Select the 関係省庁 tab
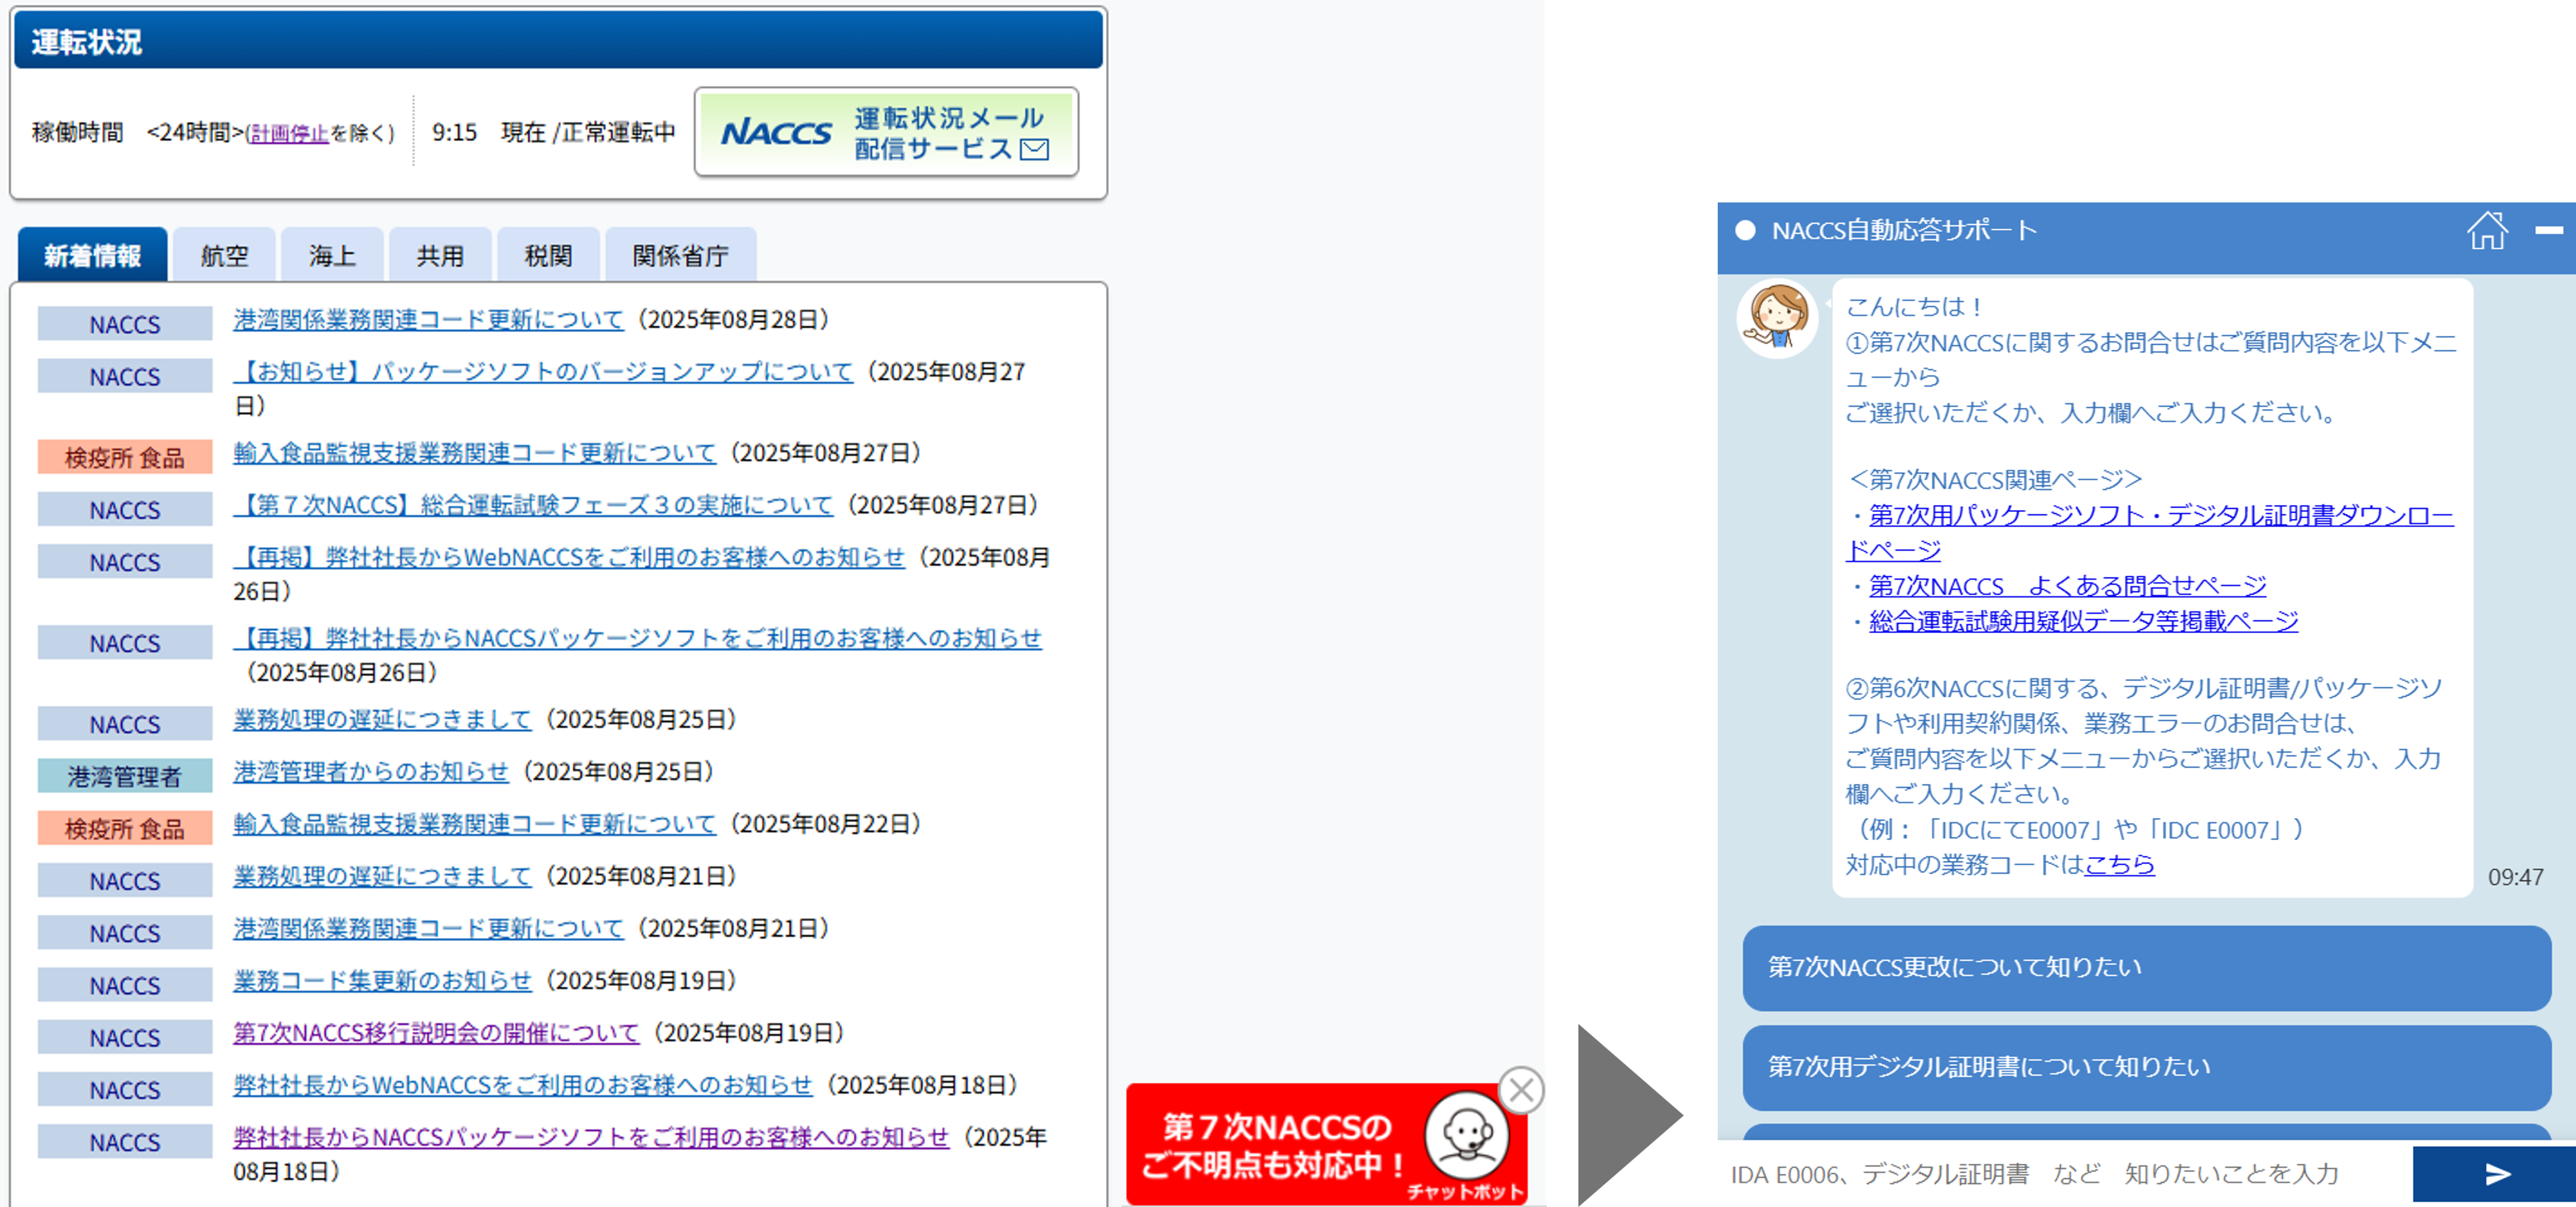The width and height of the screenshot is (2576, 1207). (x=680, y=256)
